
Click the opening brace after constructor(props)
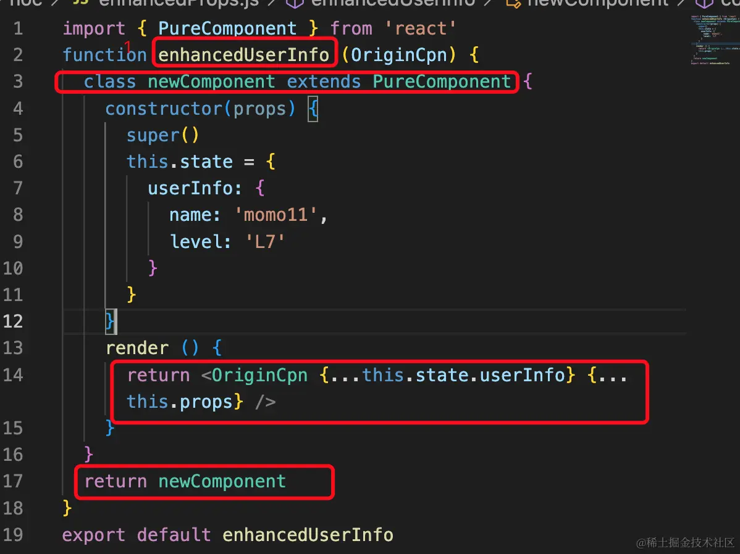313,109
